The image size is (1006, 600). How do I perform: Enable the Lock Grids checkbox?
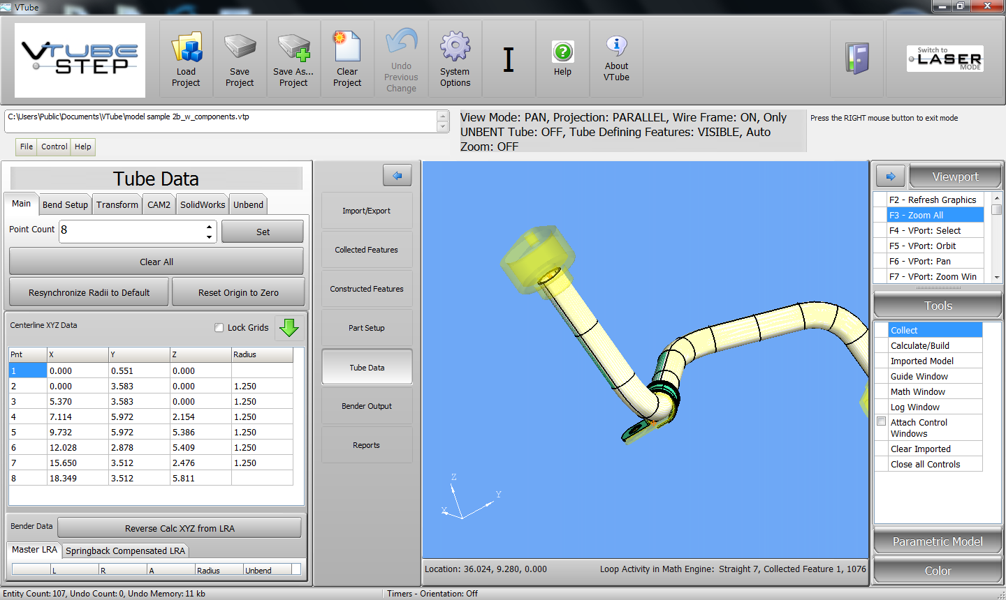coord(219,328)
